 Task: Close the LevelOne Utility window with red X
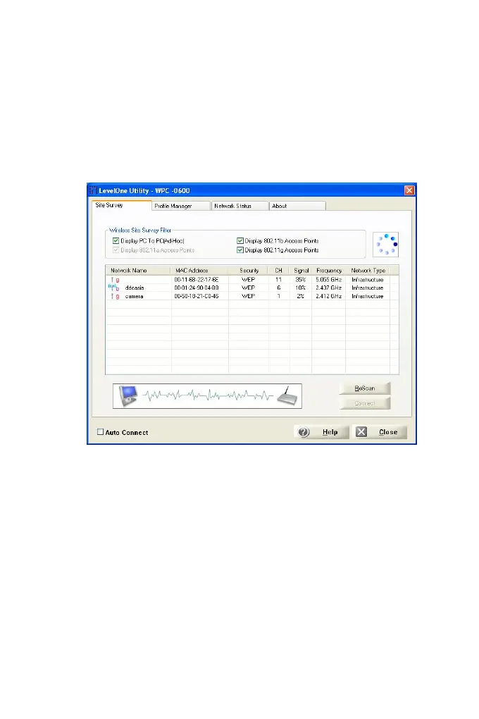coord(409,190)
